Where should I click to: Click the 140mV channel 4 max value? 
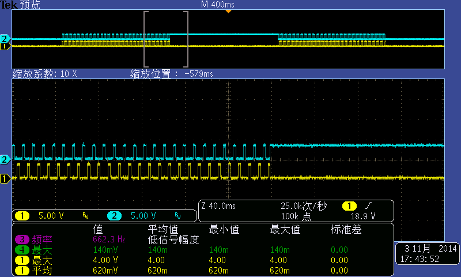click(105, 250)
